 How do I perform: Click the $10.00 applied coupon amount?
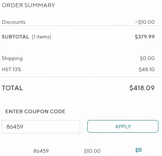[92, 151]
